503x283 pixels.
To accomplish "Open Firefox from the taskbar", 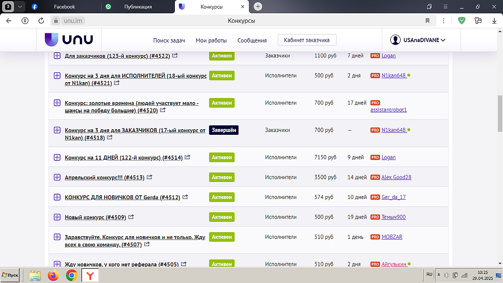I will [x=53, y=276].
